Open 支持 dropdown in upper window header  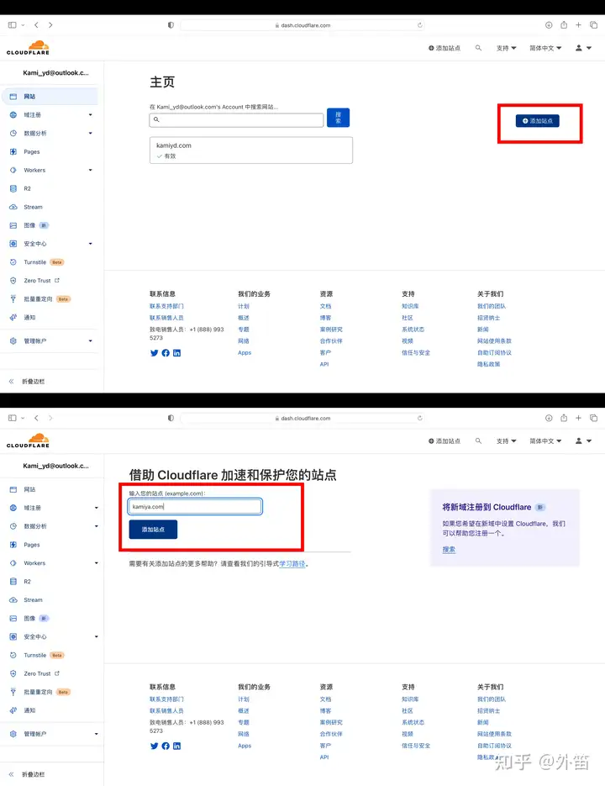506,48
